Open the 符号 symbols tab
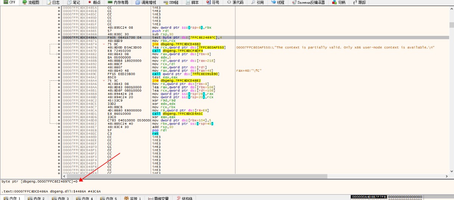The height and width of the screenshot is (200, 454). point(213,2)
